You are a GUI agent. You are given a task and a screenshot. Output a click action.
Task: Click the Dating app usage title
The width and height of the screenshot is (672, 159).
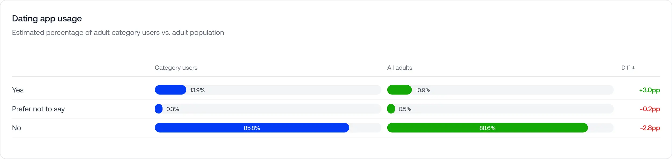(47, 18)
